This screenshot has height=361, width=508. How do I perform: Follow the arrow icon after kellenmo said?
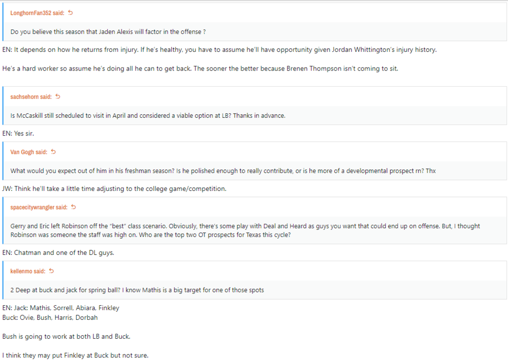[x=51, y=271]
